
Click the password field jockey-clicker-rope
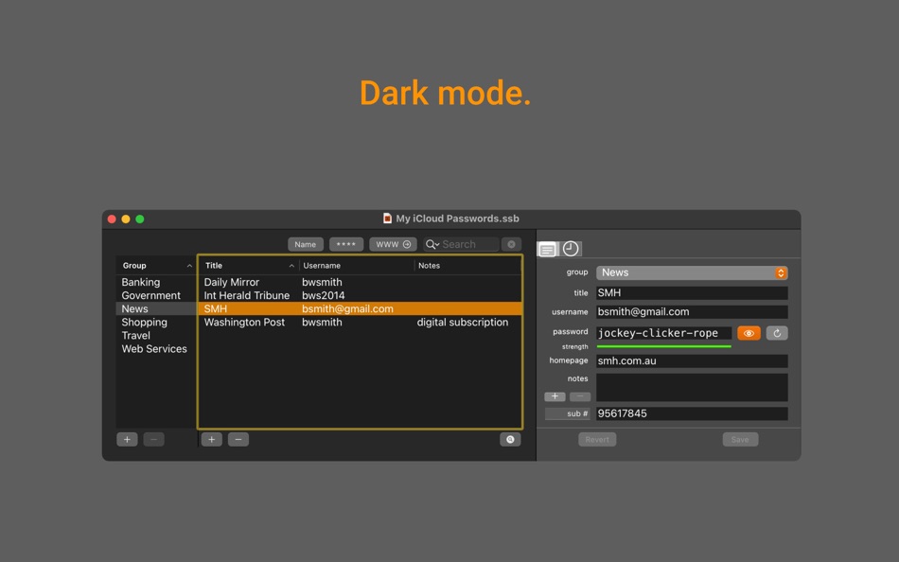pyautogui.click(x=663, y=333)
